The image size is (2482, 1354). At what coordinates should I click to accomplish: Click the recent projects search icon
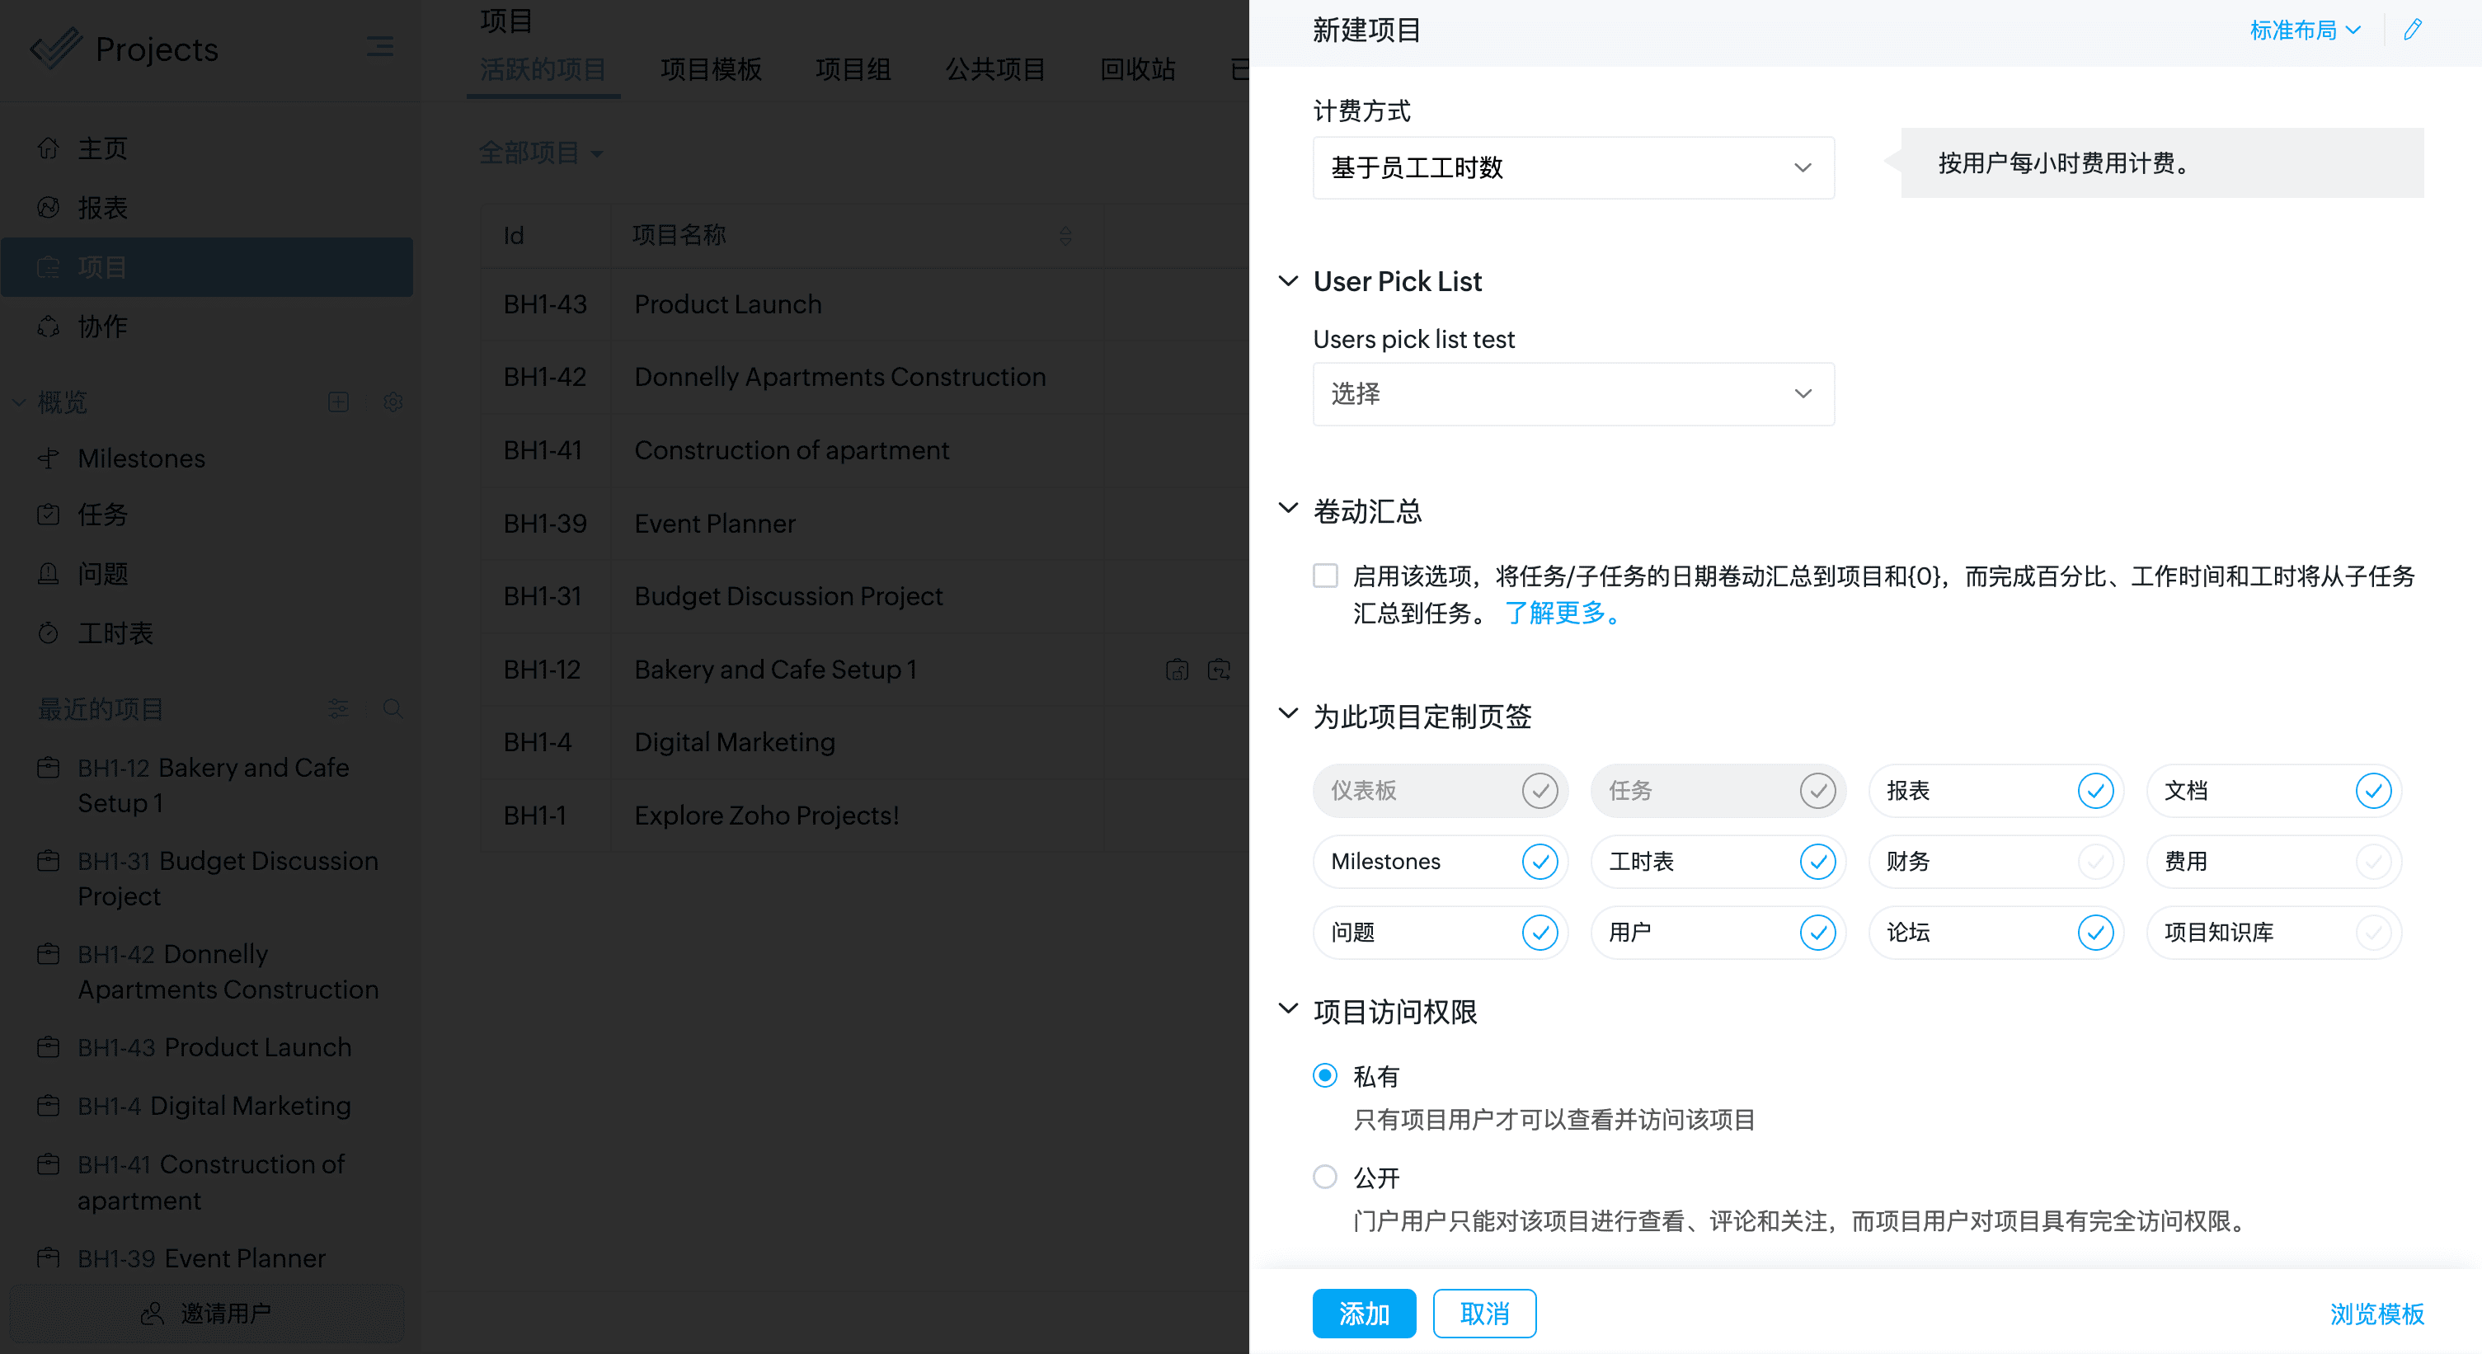pyautogui.click(x=393, y=709)
